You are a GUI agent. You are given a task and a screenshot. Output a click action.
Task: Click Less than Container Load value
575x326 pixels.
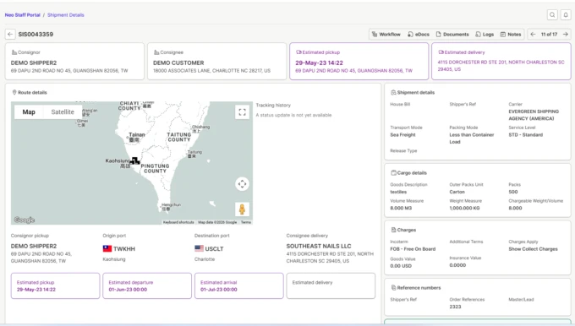point(472,139)
